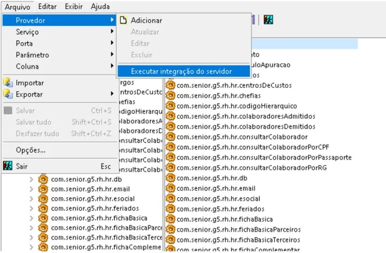Click the Sair exit icon
The width and height of the screenshot is (386, 253).
click(8, 166)
